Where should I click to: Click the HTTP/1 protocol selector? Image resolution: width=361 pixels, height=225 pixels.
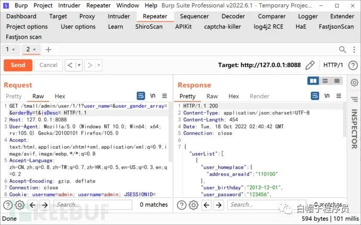(x=333, y=65)
